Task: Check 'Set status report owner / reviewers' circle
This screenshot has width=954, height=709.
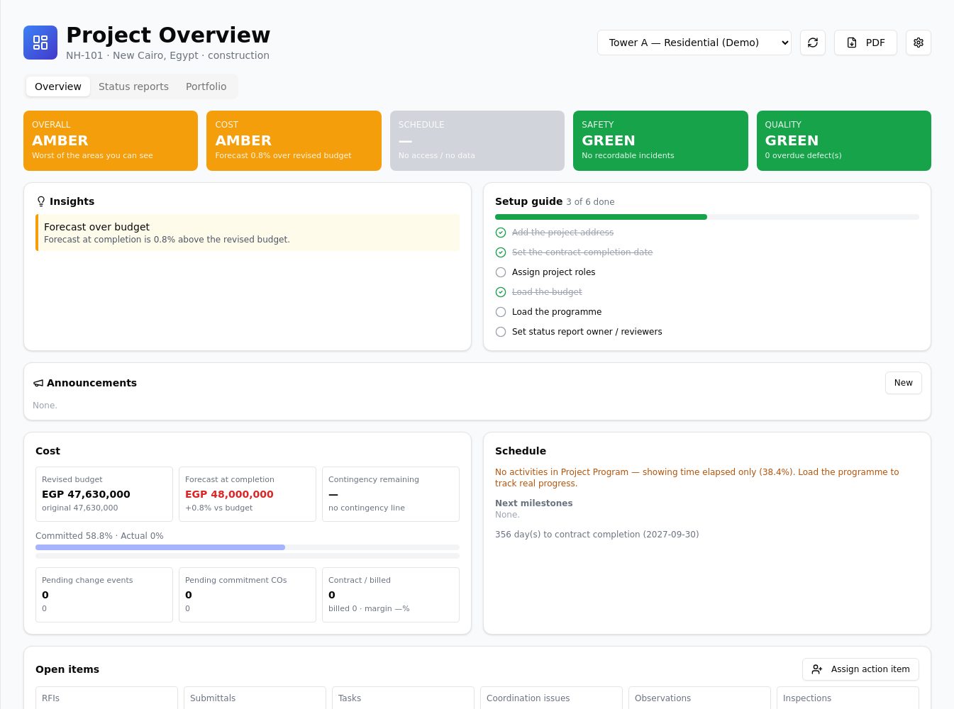Action: pos(501,332)
